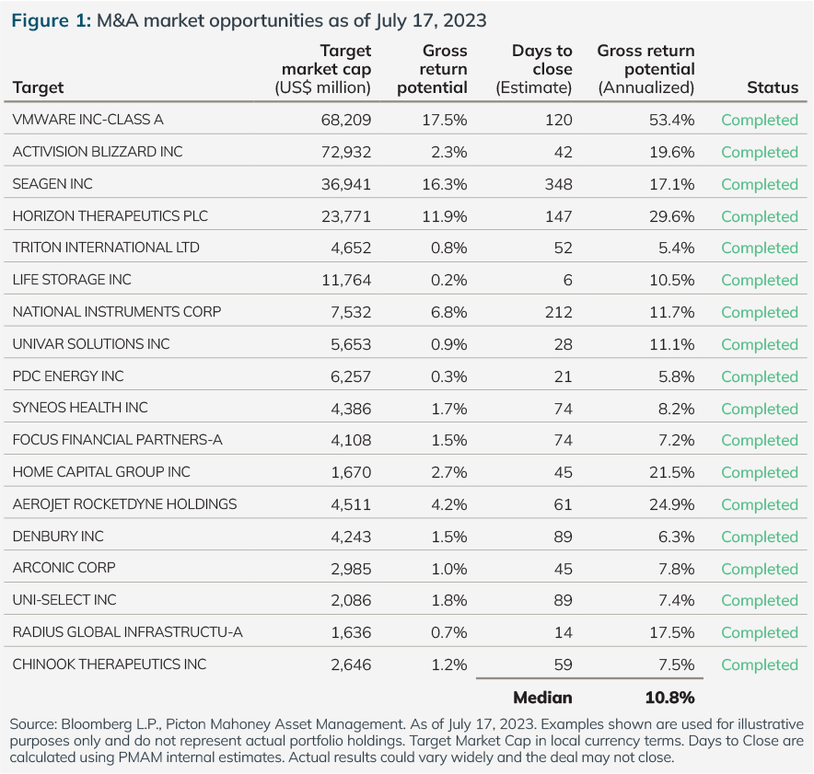Select ACTIVISION BLIZZARD INC row label
The height and width of the screenshot is (774, 814).
98,152
